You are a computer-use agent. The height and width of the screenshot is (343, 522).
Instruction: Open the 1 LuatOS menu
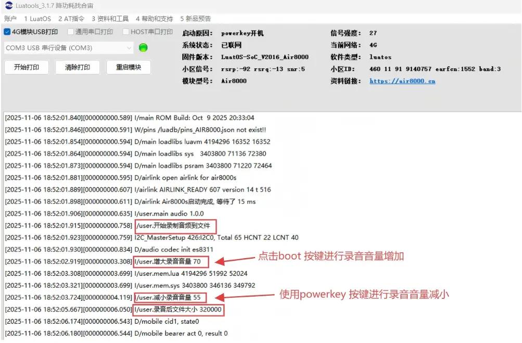(37, 19)
